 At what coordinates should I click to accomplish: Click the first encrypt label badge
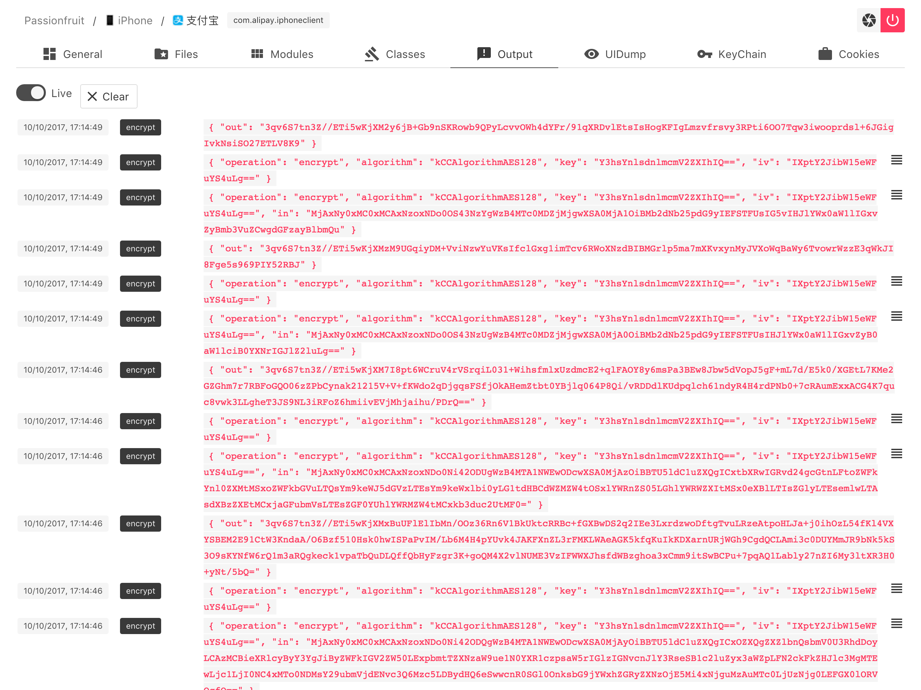[x=140, y=127]
